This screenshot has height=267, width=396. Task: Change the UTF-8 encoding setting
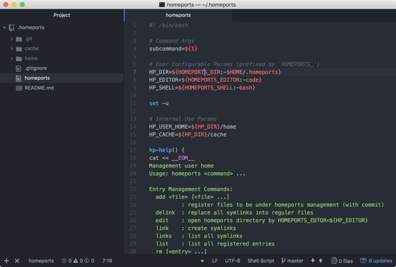pos(232,261)
